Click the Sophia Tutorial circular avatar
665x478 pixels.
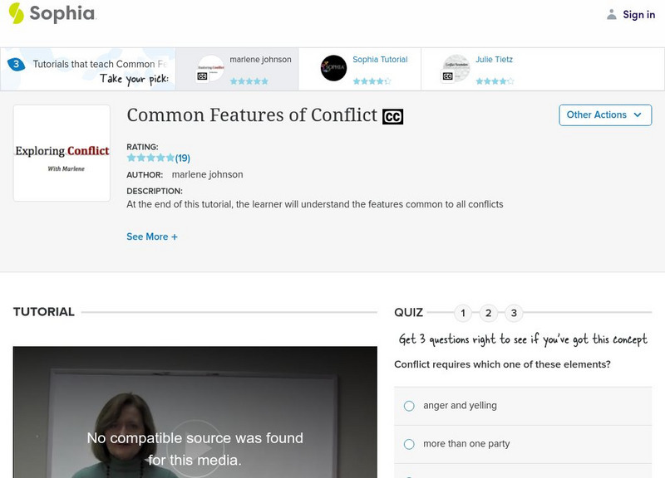334,68
